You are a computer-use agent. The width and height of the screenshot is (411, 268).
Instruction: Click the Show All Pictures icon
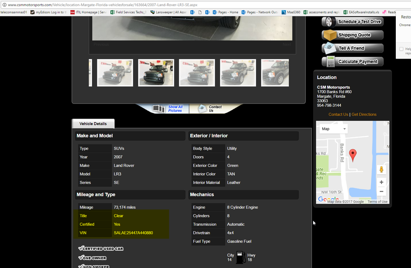pos(159,108)
